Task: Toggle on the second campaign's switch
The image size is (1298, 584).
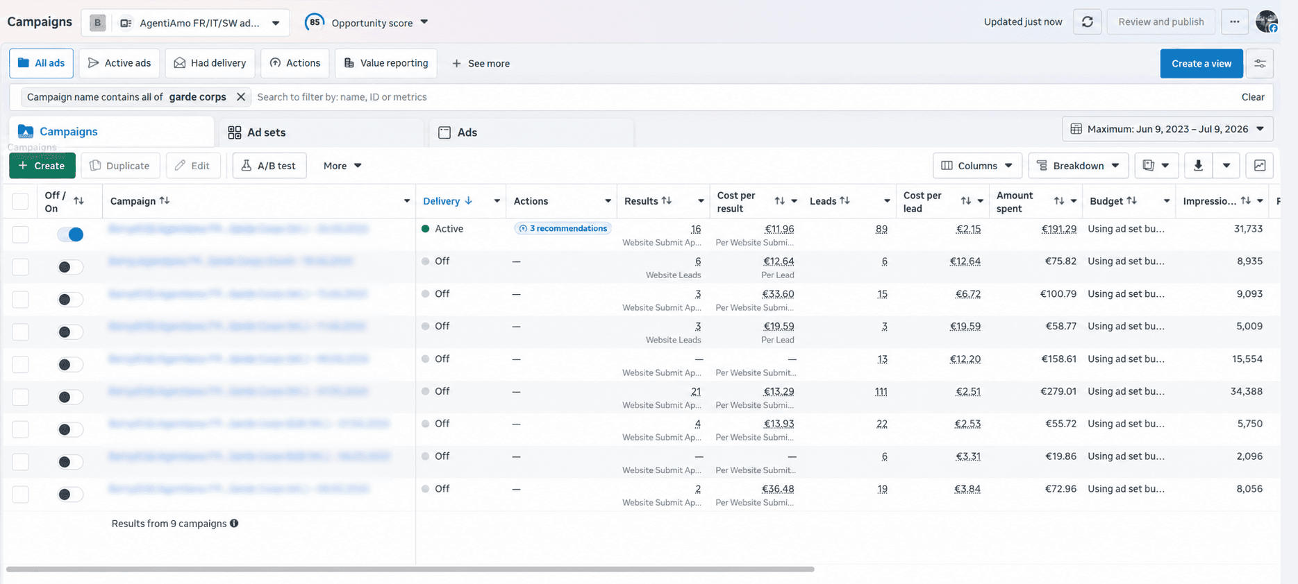Action: pos(70,267)
